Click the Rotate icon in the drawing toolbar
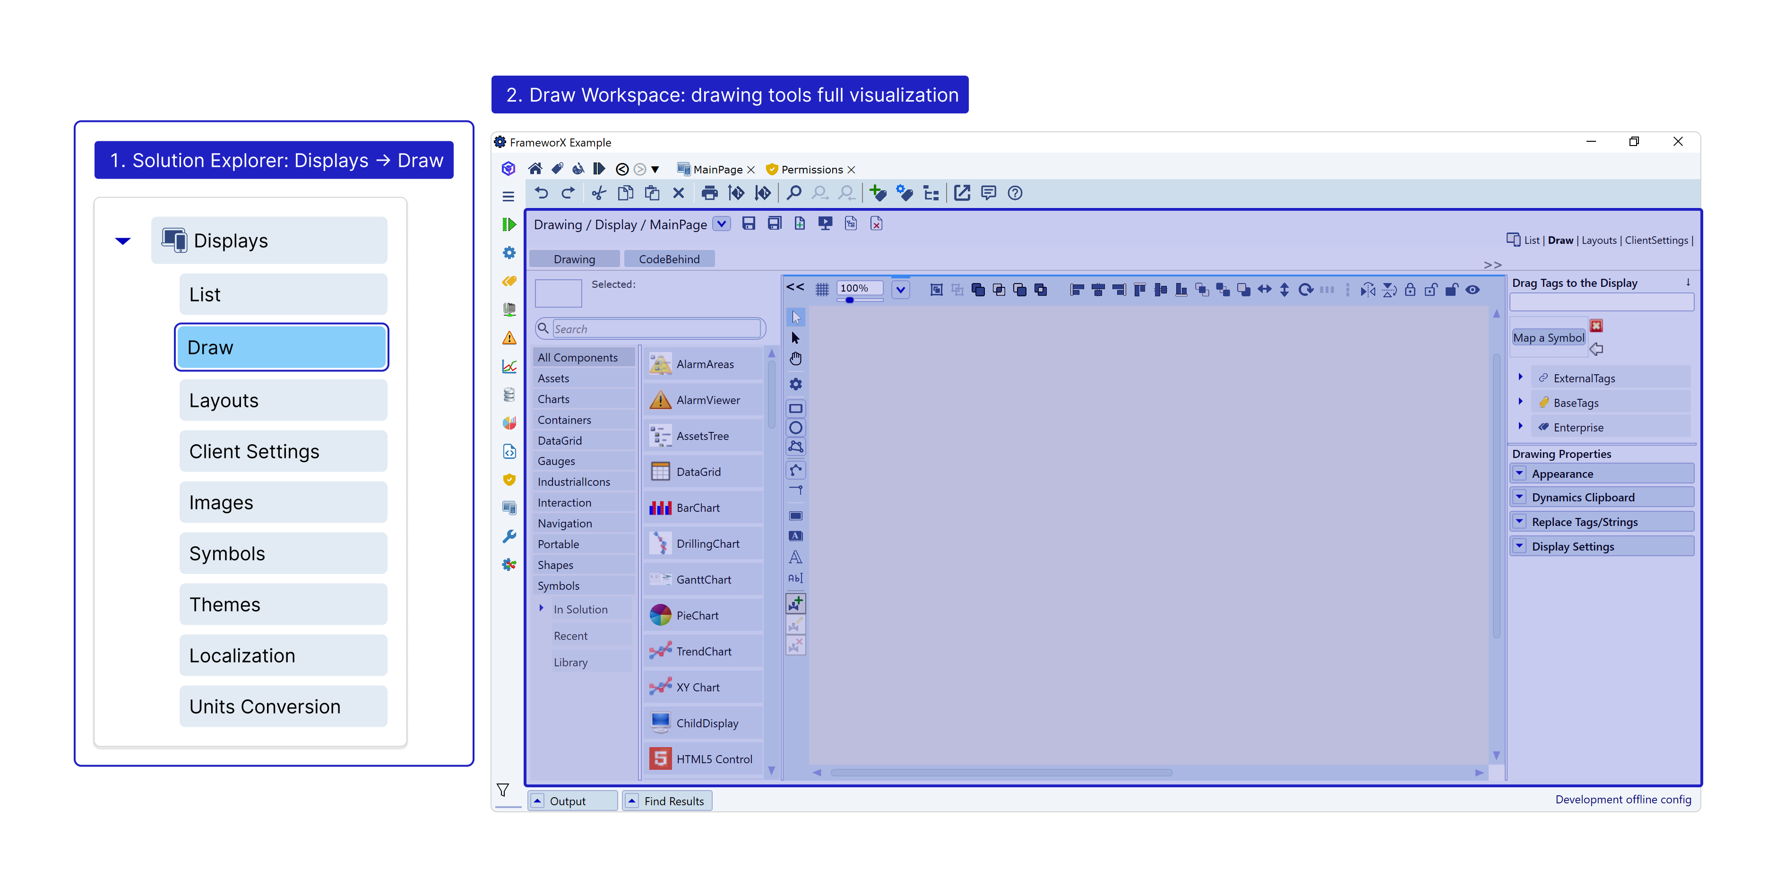 (1305, 290)
